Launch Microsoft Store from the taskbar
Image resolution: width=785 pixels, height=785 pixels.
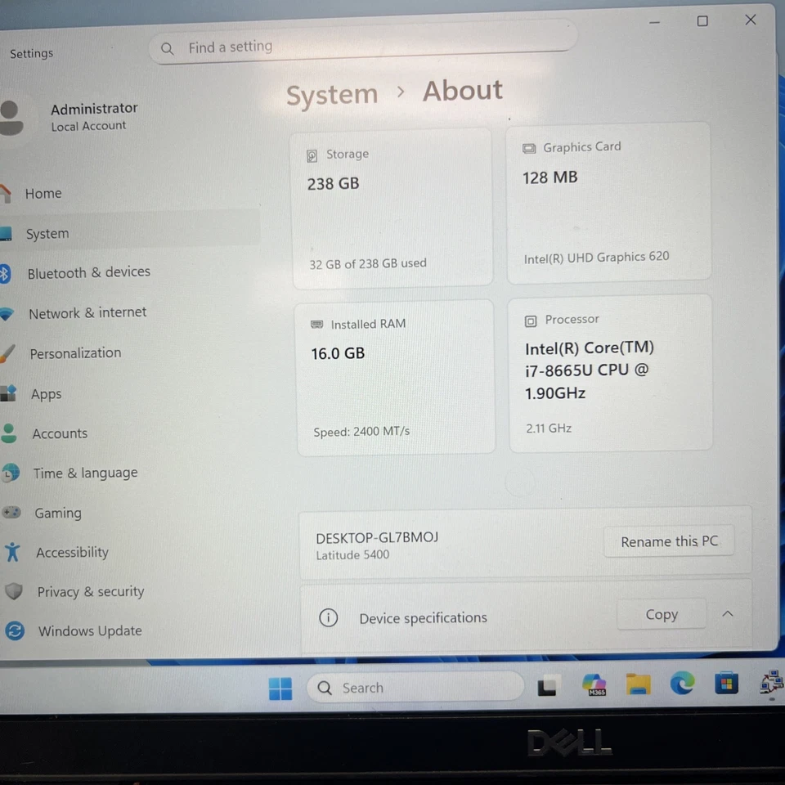tap(727, 684)
